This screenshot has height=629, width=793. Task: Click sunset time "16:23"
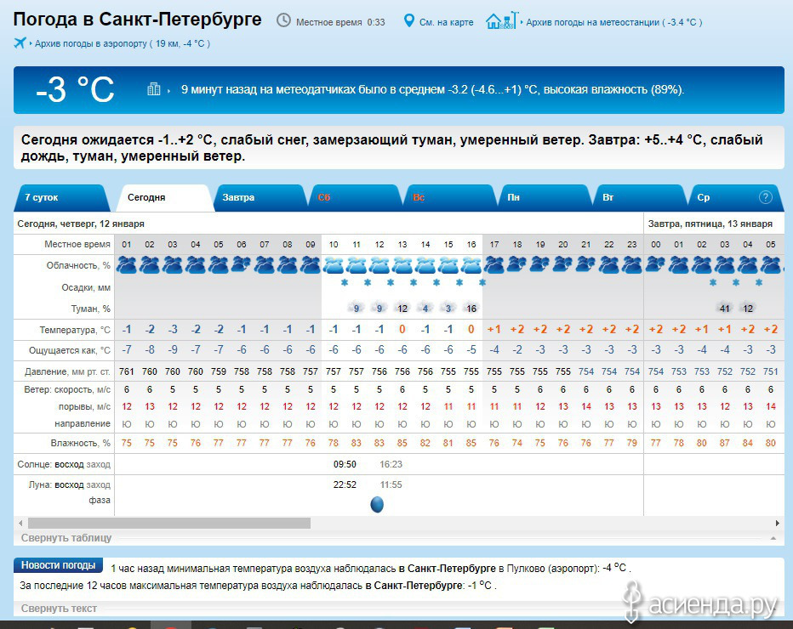click(x=391, y=464)
